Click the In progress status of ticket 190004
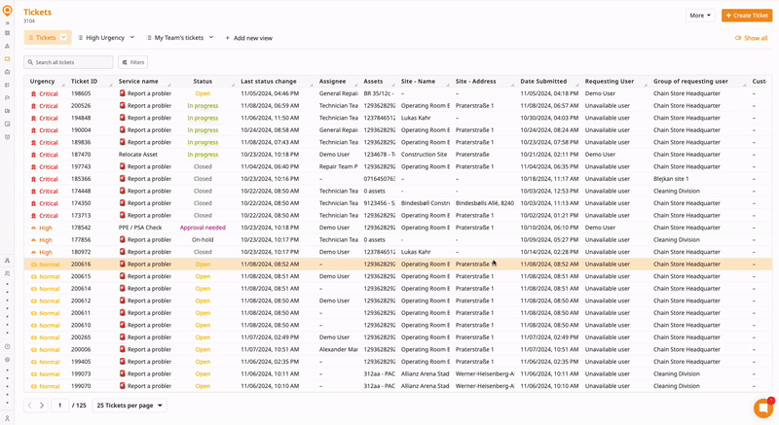 (x=203, y=130)
